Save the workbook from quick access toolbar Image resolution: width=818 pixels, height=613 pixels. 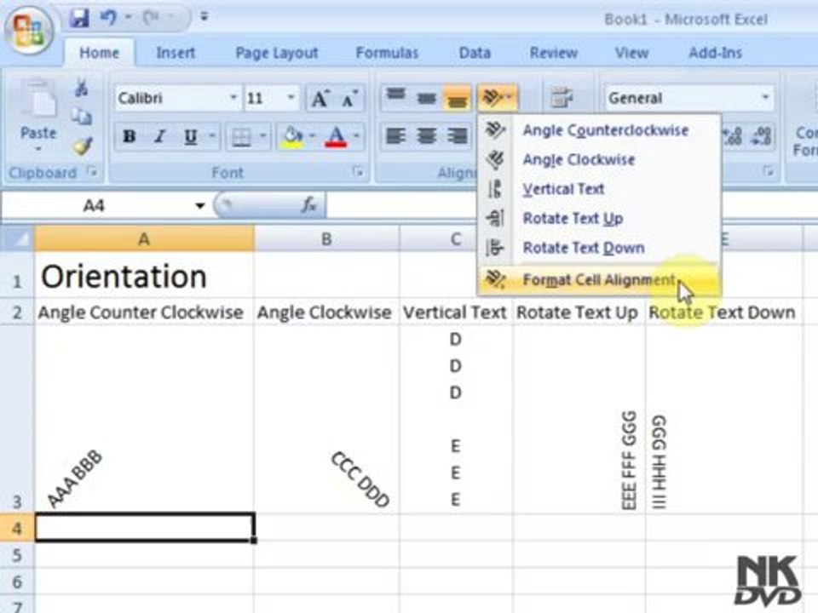click(79, 18)
